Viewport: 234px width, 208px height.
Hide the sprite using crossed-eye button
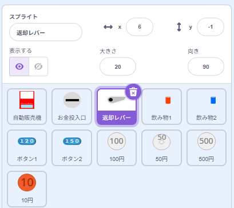[x=38, y=66]
